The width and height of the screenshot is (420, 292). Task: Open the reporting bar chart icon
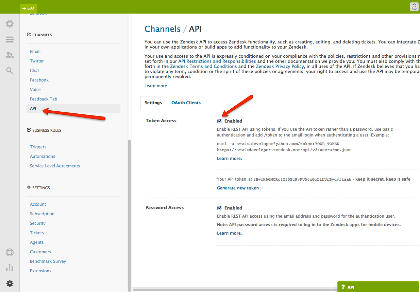tap(10, 268)
